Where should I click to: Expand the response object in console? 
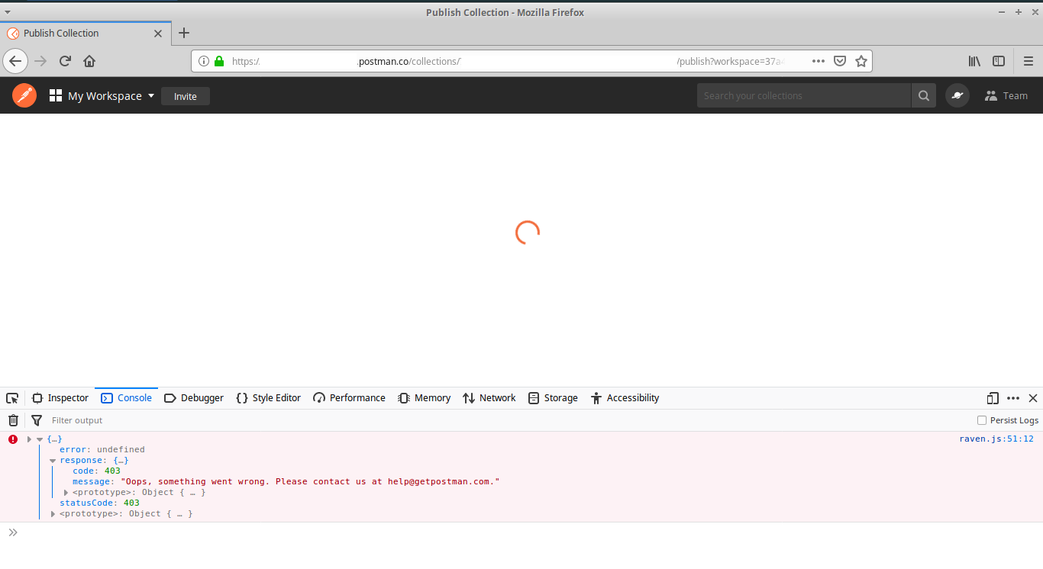53,460
